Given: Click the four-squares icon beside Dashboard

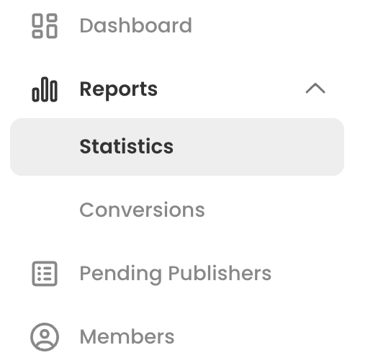Looking at the screenshot, I should pos(45,26).
